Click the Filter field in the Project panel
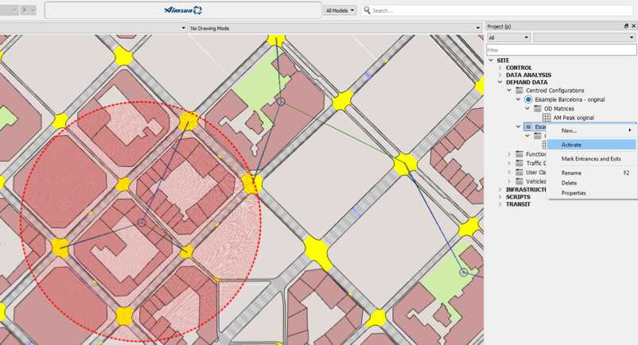Image resolution: width=638 pixels, height=345 pixels. (562, 50)
